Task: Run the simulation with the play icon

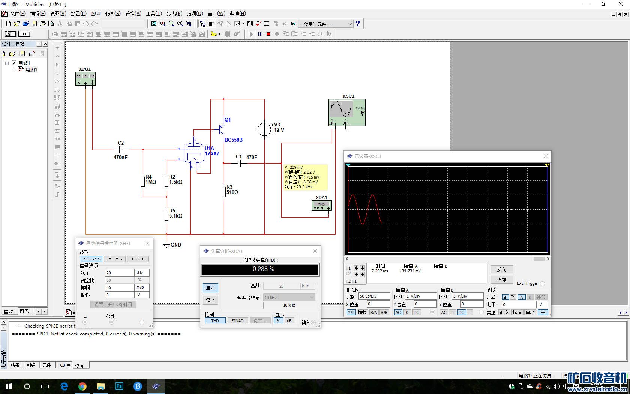Action: [x=252, y=34]
